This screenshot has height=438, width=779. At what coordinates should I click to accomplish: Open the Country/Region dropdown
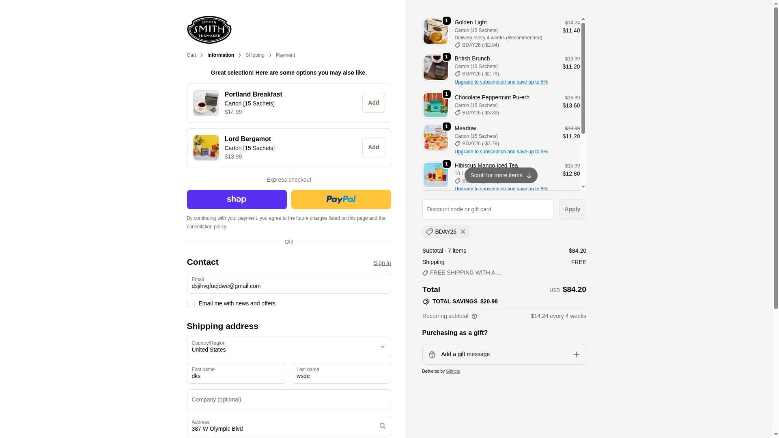tap(288, 347)
